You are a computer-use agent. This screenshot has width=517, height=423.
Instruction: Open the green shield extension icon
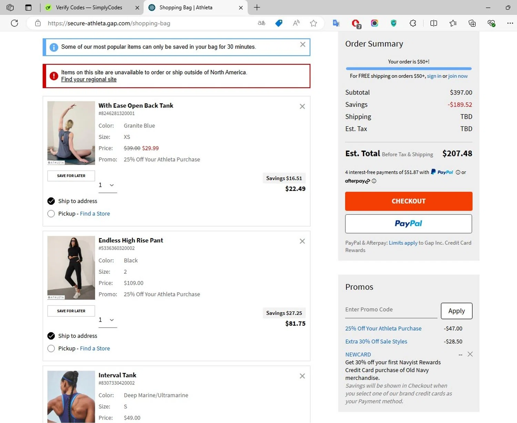[x=394, y=23]
